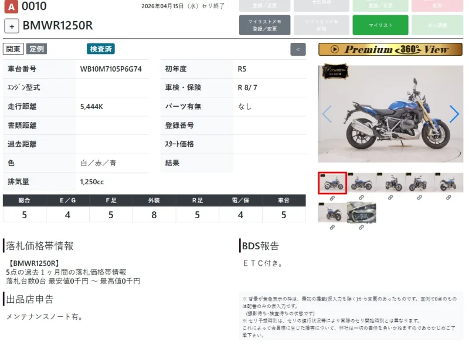Open the main motorcycle photo

click(390, 114)
